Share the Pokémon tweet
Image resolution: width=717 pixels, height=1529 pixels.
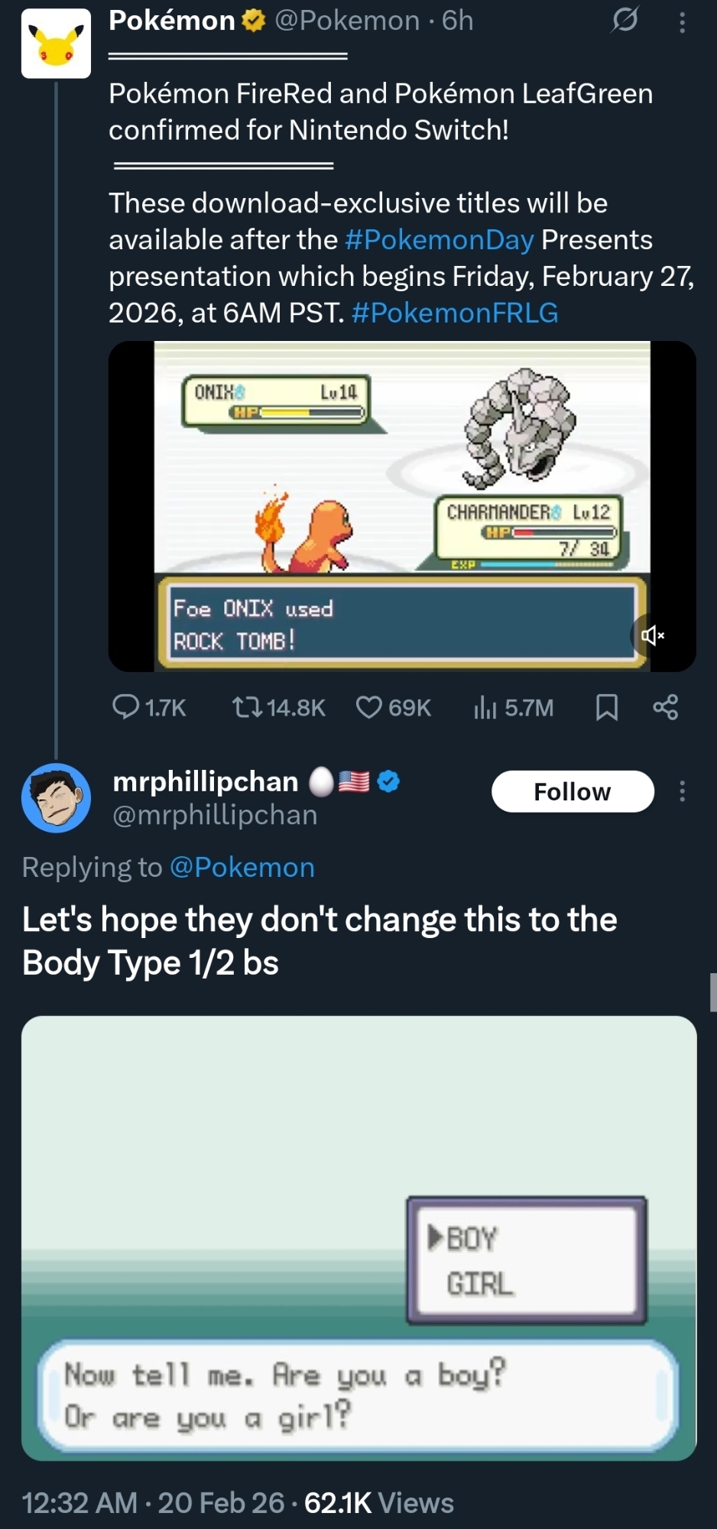[665, 707]
